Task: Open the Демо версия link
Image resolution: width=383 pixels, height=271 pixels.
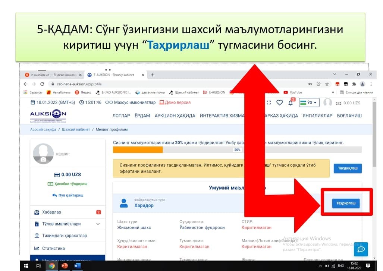Action: (x=175, y=103)
